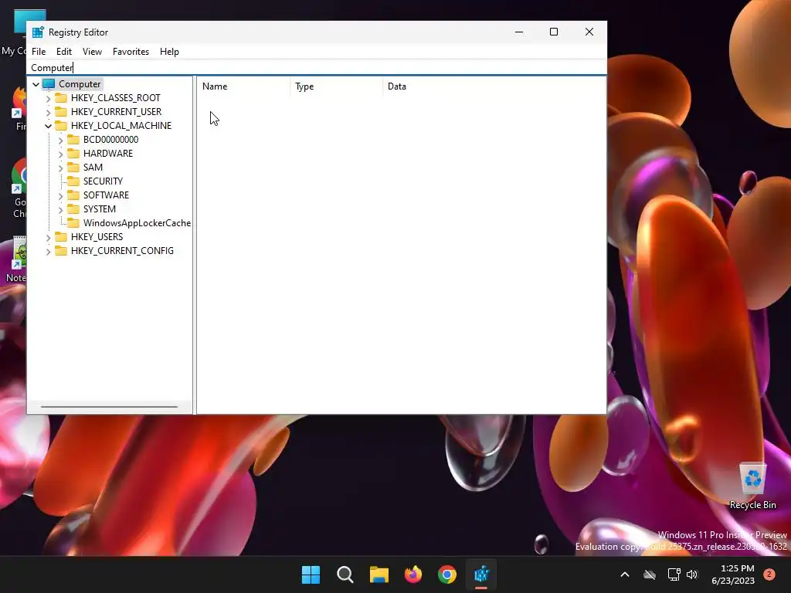Screen dimensions: 791x593
Task: Click the Name column header
Action: 243,86
